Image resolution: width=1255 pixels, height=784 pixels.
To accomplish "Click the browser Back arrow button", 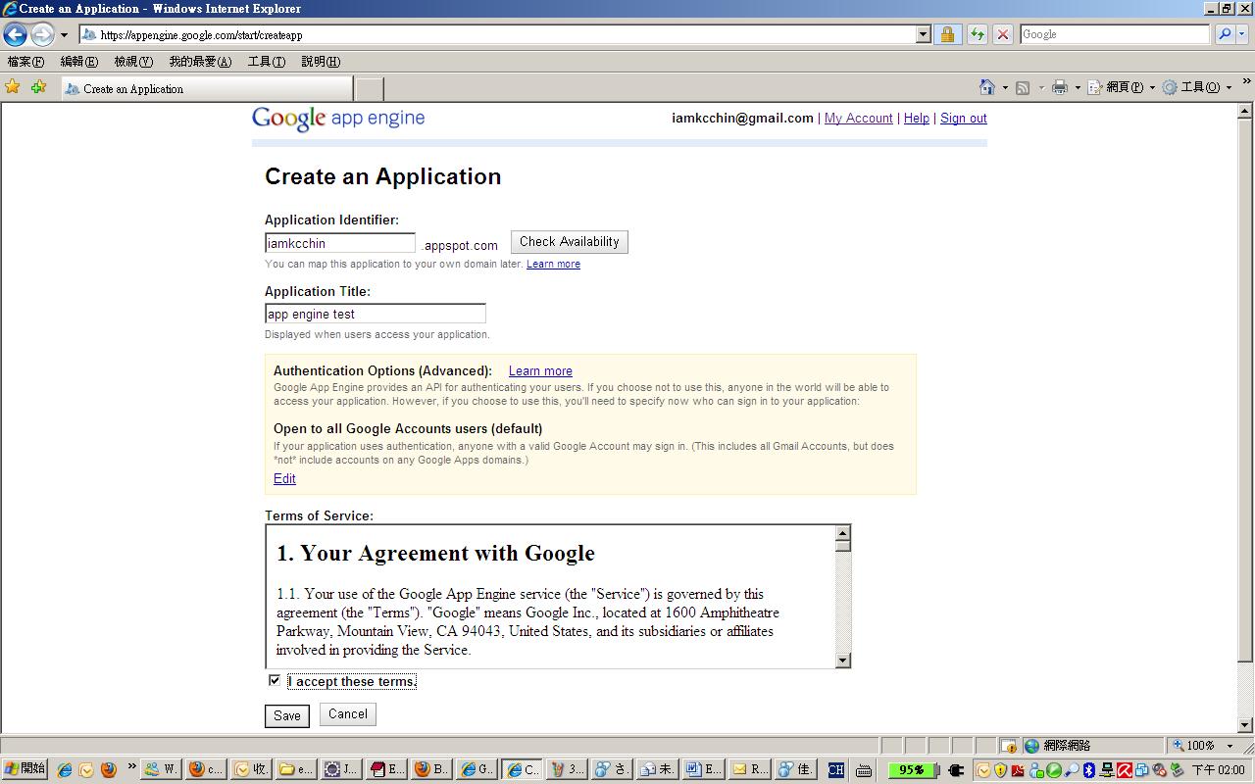I will coord(15,34).
